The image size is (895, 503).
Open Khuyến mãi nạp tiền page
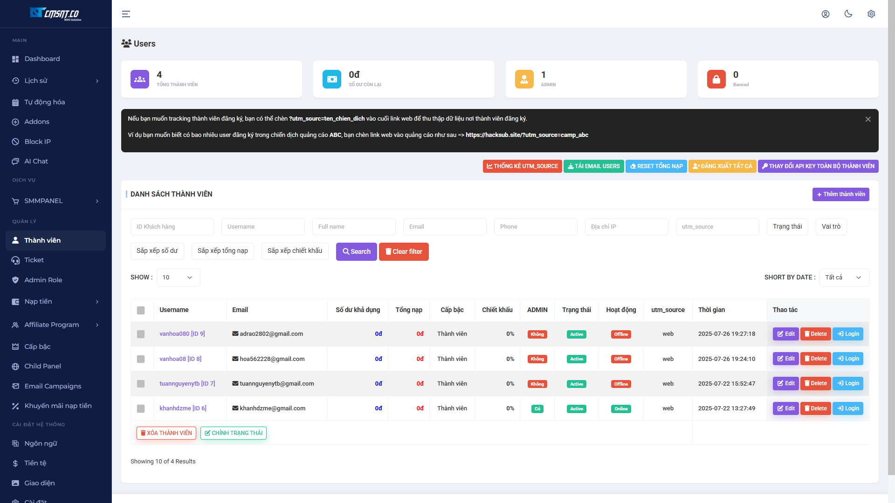[56, 406]
